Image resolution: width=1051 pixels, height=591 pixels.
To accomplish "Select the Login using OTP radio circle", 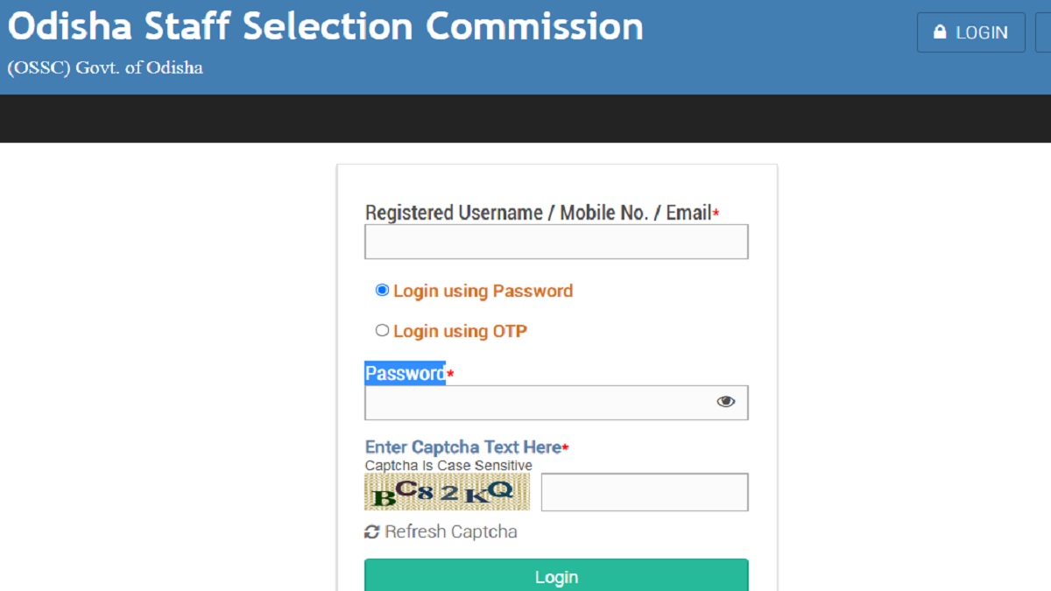I will [382, 331].
